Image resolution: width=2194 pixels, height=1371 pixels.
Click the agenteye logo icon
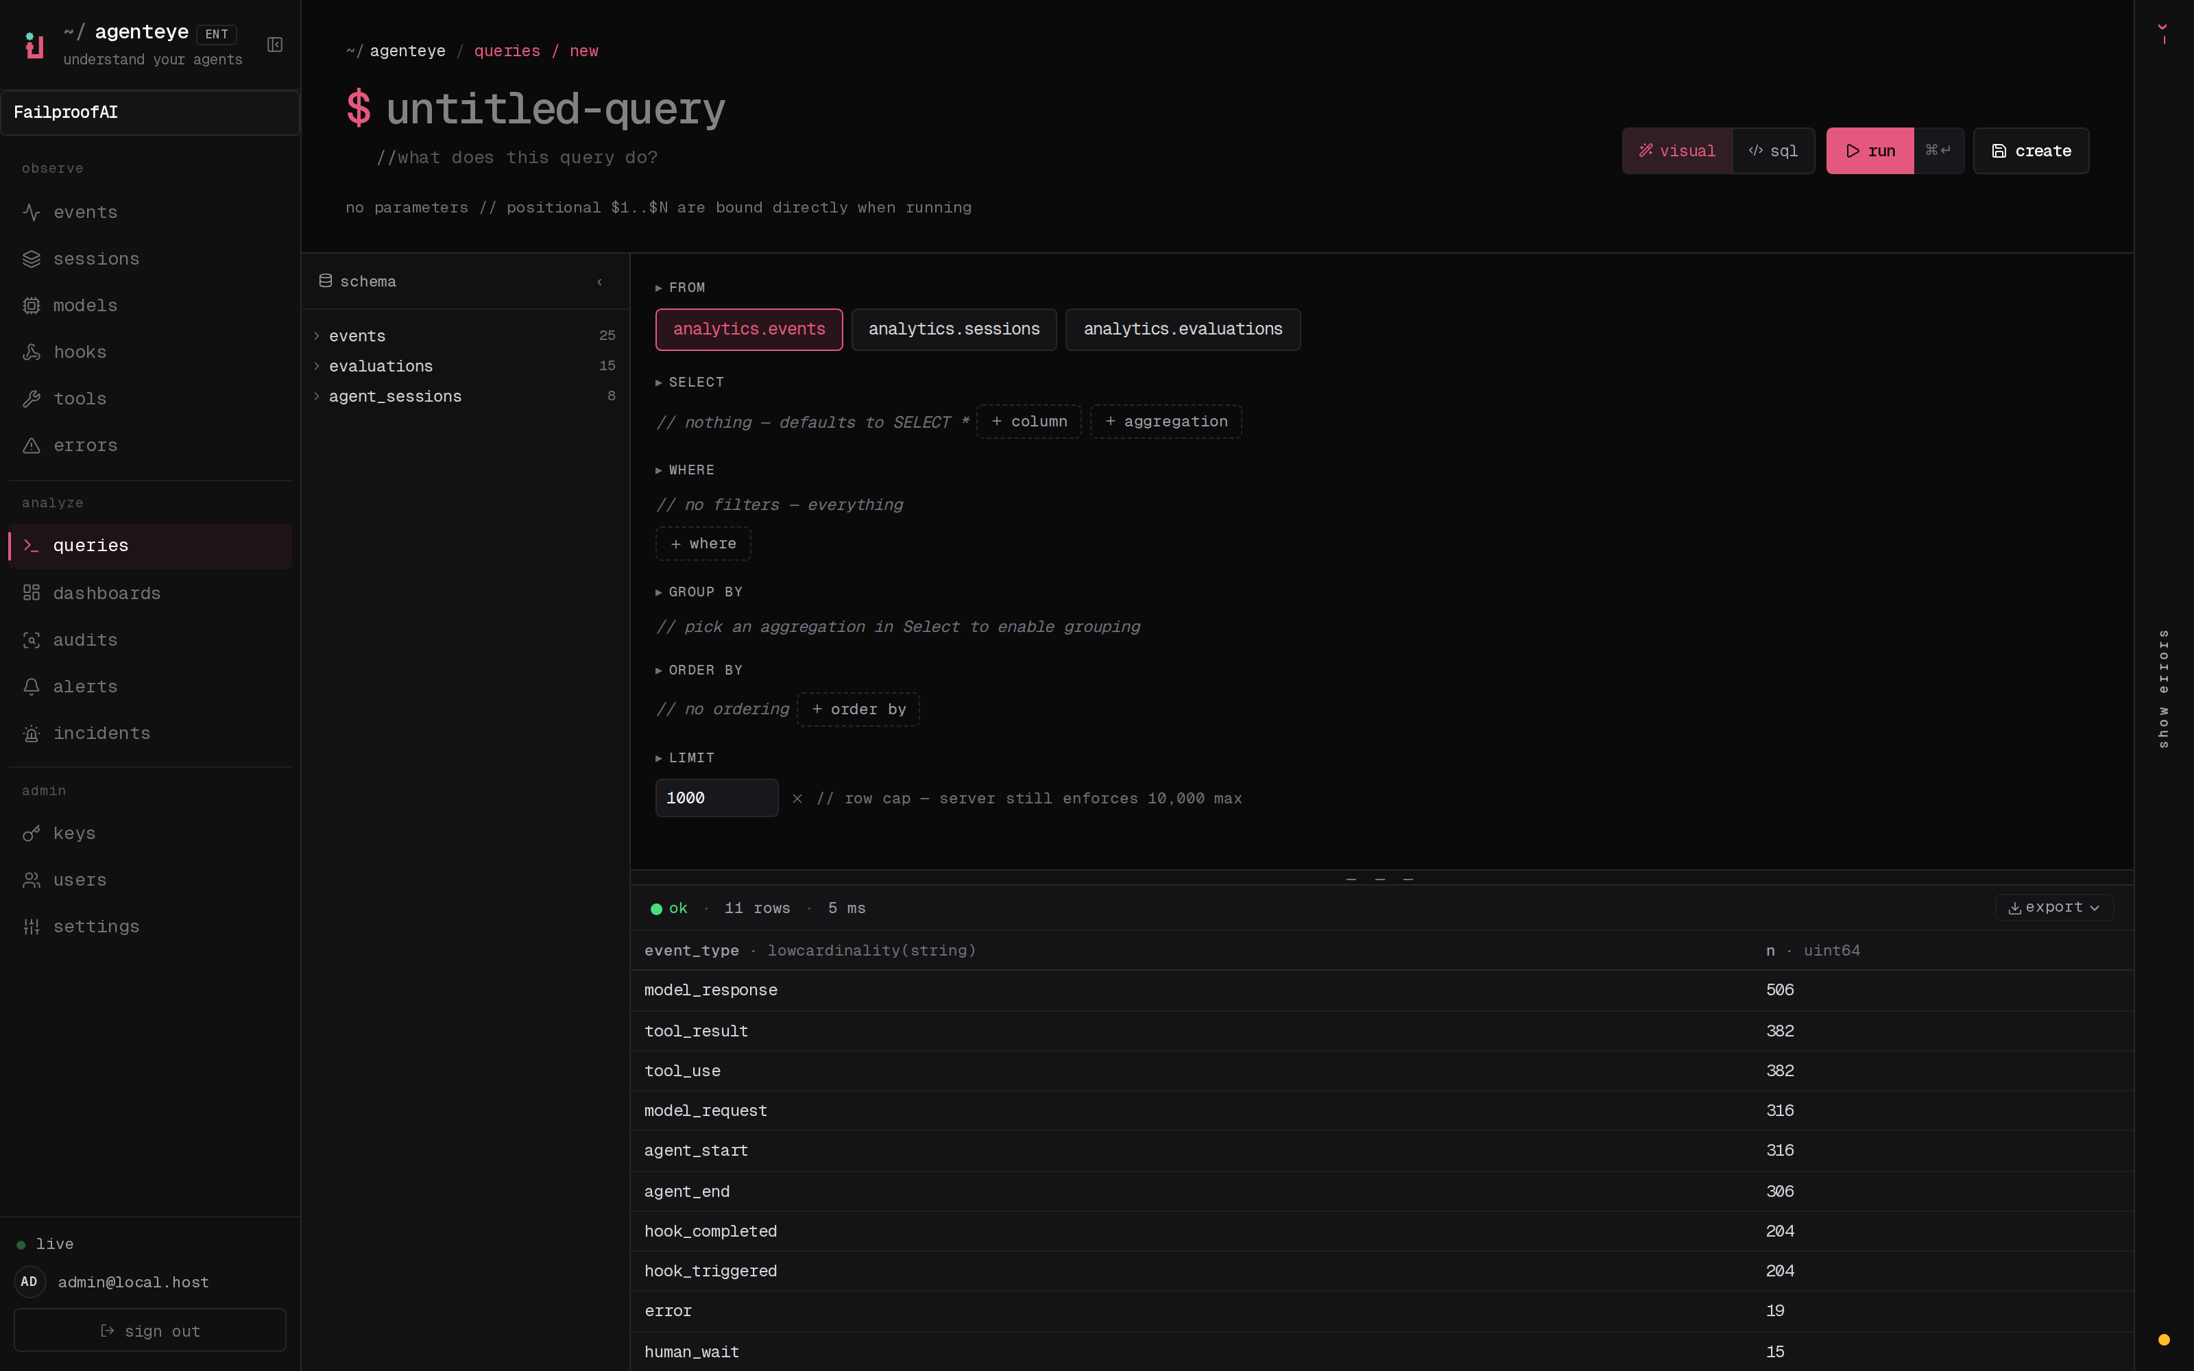click(x=34, y=45)
